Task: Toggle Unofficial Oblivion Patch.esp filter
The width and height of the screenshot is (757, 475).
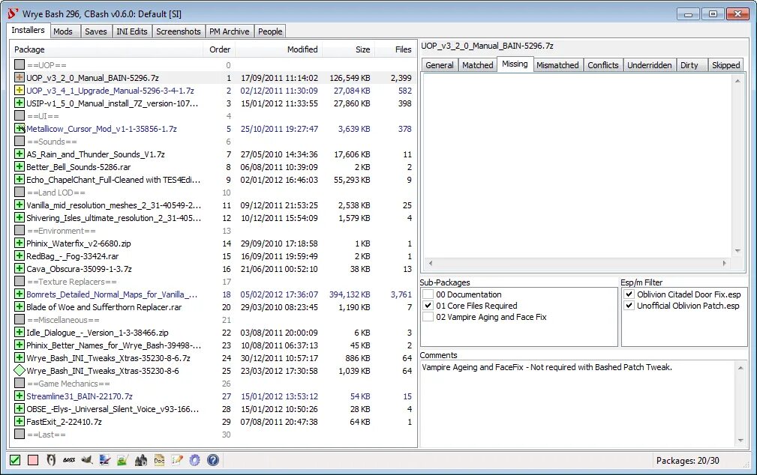Action: [629, 305]
